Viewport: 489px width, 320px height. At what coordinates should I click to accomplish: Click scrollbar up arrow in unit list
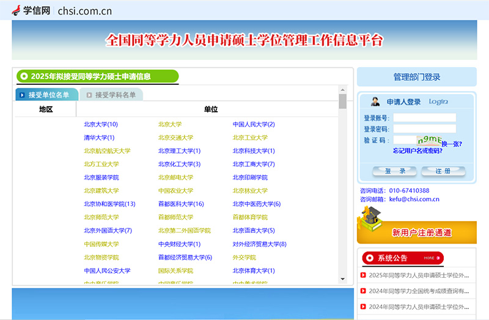pyautogui.click(x=342, y=89)
